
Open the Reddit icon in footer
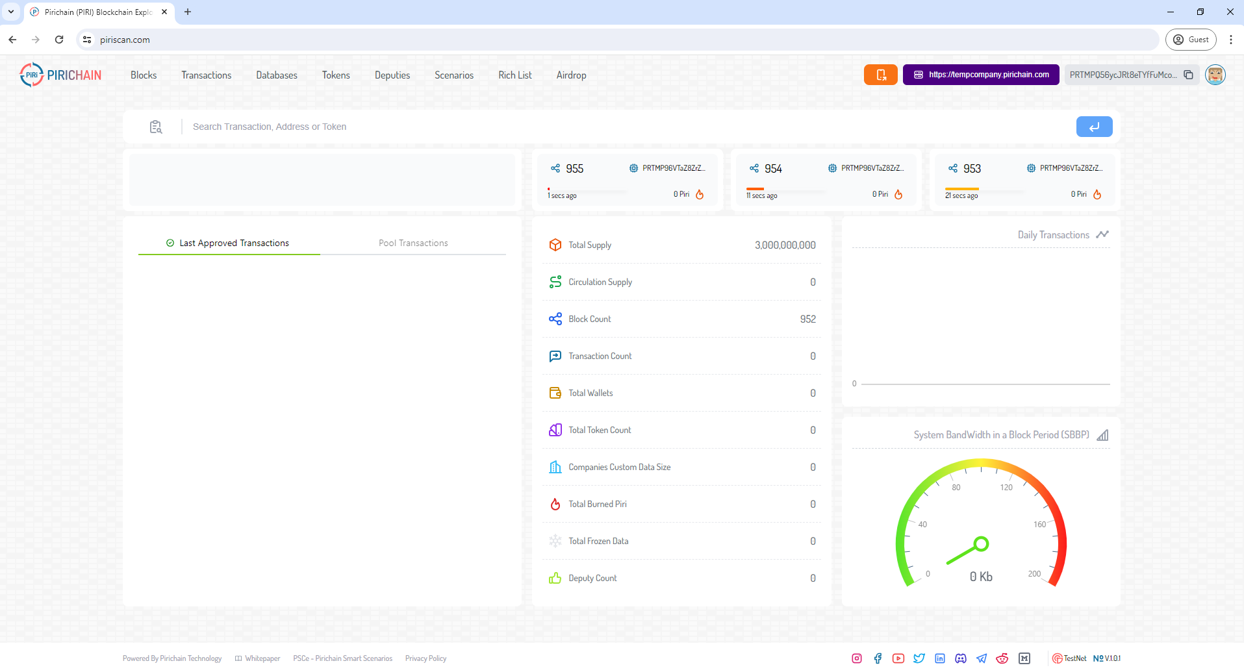[1002, 658]
